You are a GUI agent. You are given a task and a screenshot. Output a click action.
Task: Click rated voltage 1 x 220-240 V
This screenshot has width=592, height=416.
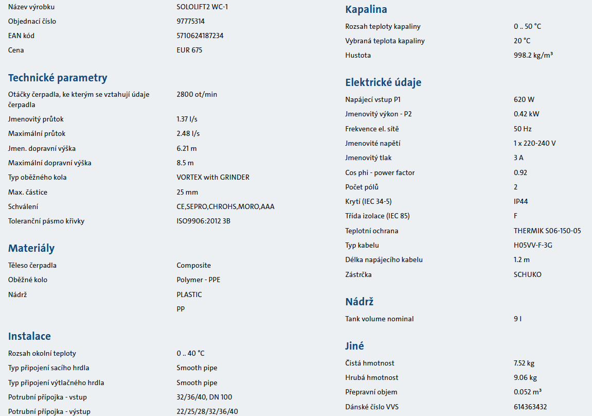point(534,143)
